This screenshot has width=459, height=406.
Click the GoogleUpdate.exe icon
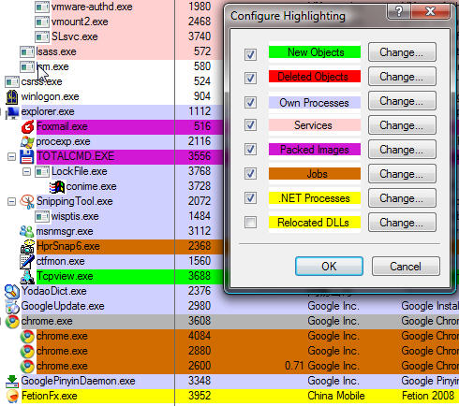(12, 307)
